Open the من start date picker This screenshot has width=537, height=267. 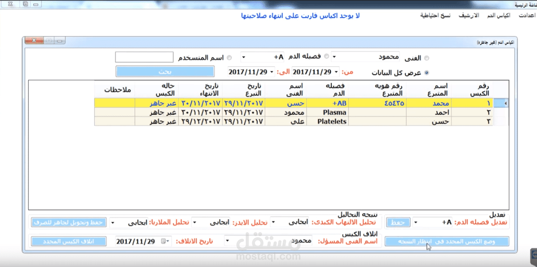pos(336,72)
